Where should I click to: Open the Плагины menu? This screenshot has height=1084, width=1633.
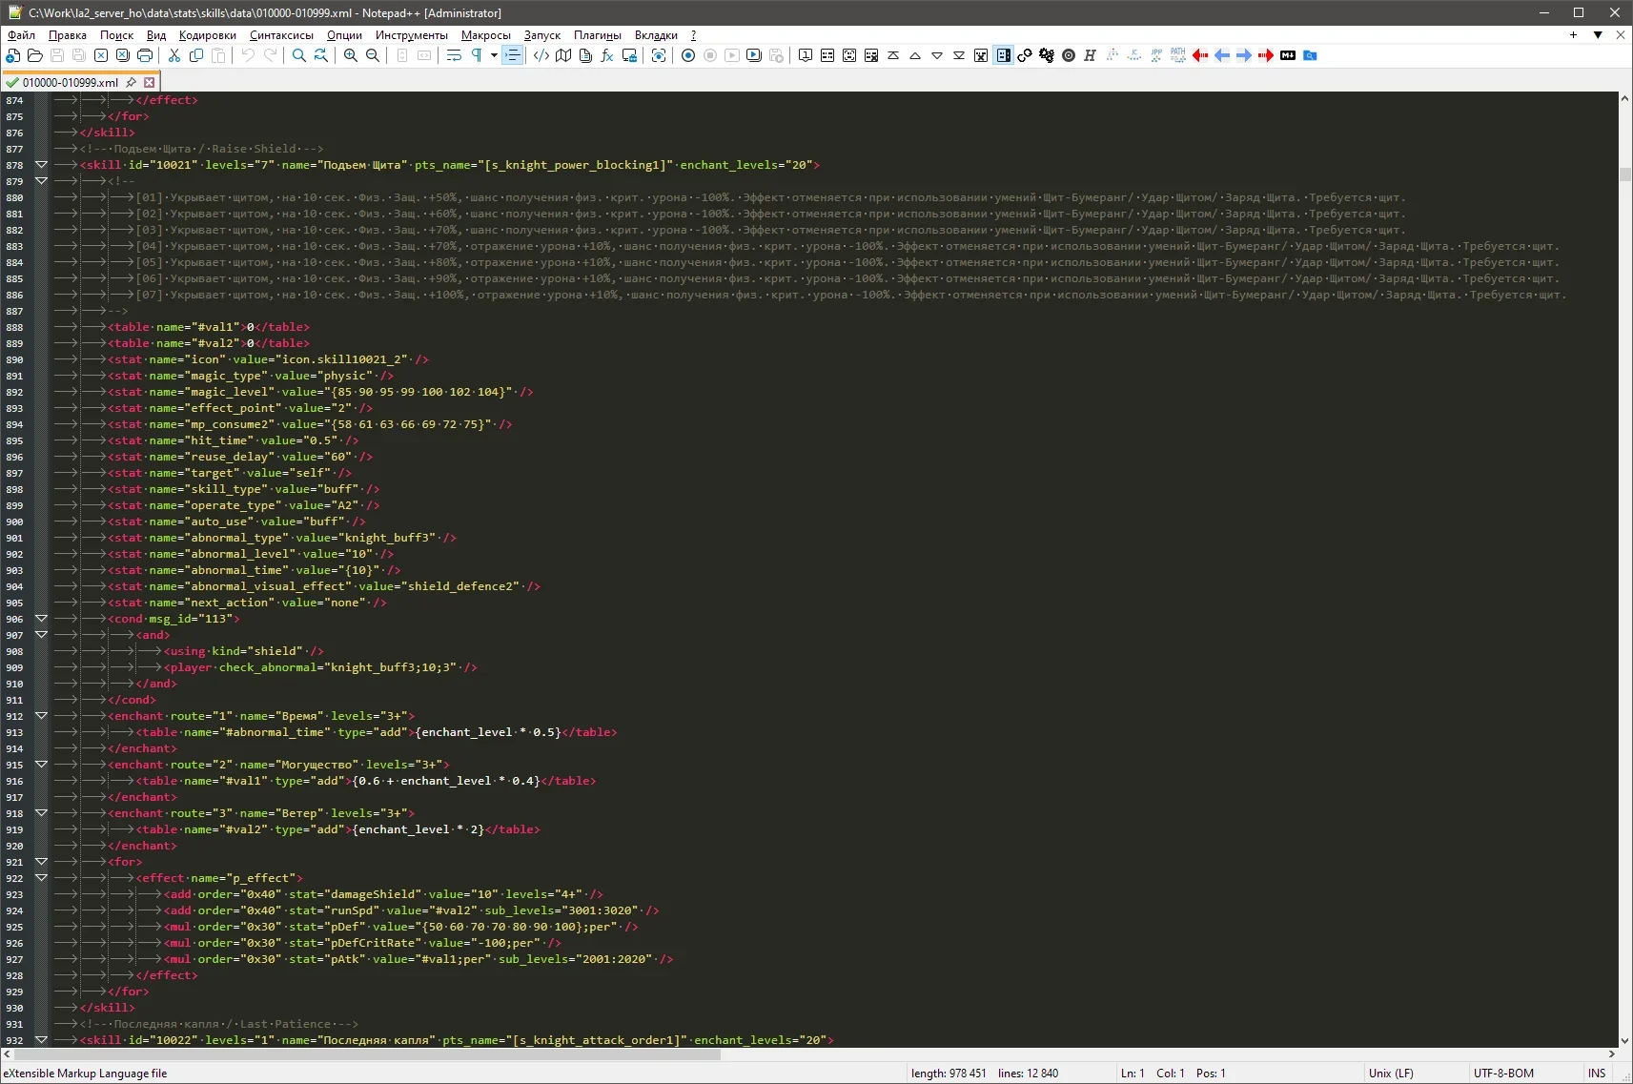[597, 35]
